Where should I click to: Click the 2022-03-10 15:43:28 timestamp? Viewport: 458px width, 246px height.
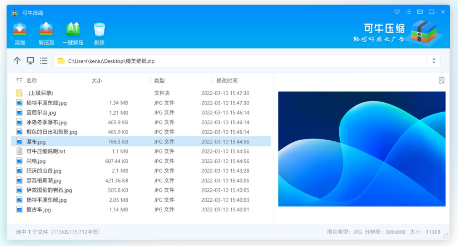click(x=225, y=171)
